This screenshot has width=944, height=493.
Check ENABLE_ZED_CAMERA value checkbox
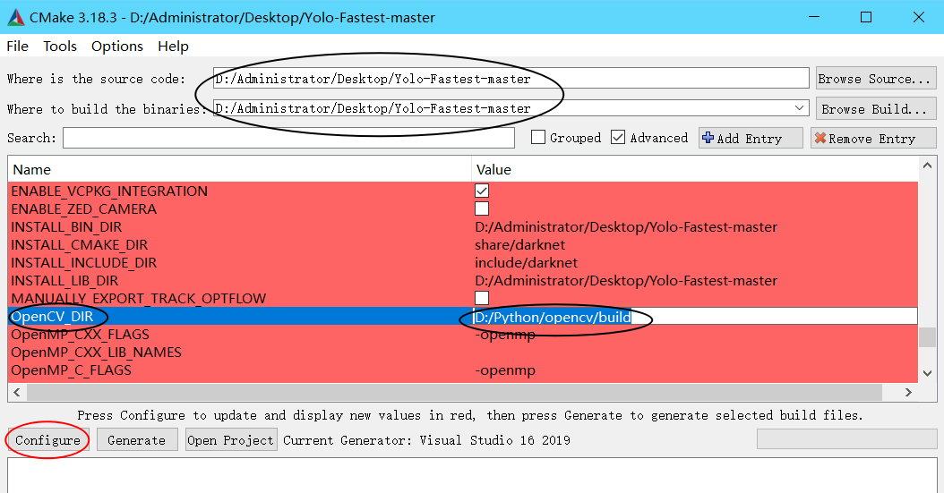482,208
